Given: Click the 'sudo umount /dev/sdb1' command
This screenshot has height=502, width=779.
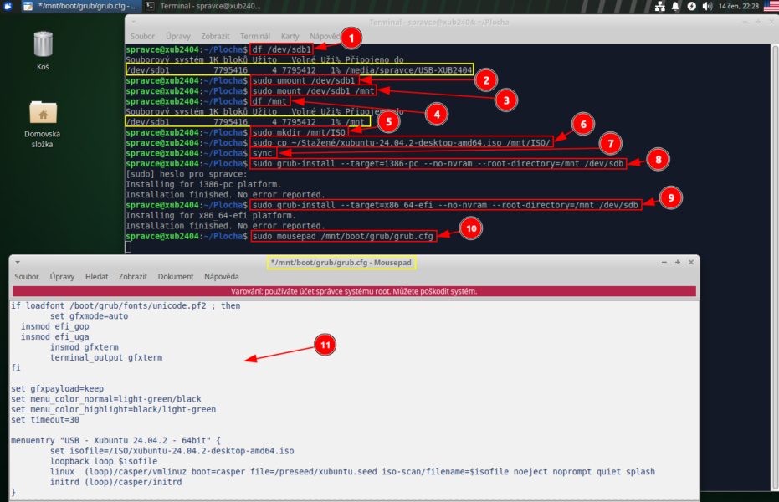Looking at the screenshot, I should pyautogui.click(x=304, y=80).
